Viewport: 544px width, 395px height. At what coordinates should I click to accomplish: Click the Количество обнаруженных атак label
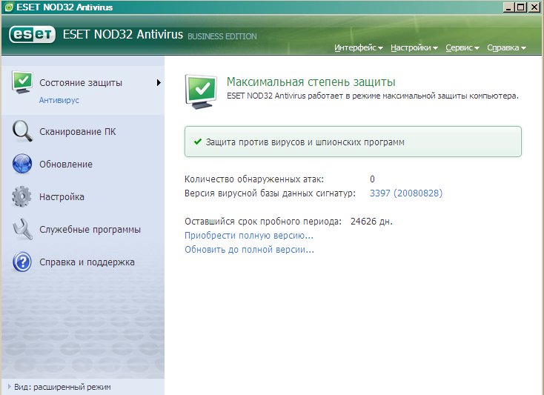pos(254,179)
